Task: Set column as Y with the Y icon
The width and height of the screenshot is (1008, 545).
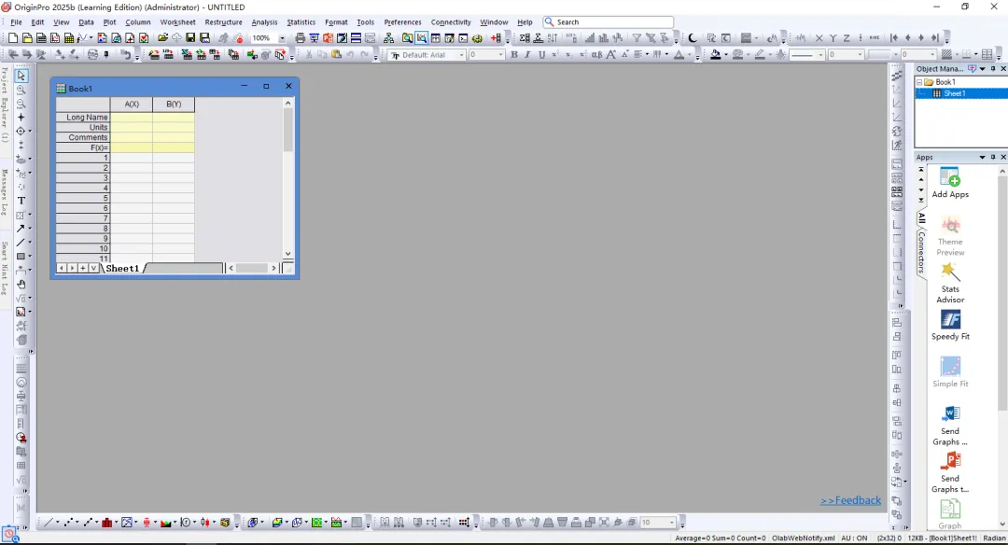Action: [833, 38]
